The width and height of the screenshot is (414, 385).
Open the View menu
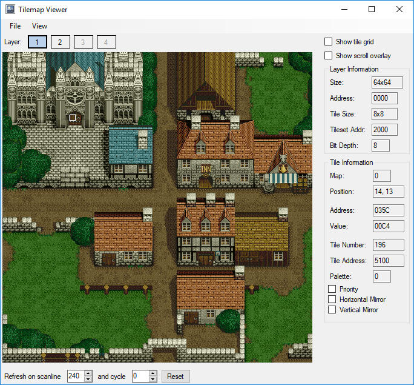(x=39, y=26)
